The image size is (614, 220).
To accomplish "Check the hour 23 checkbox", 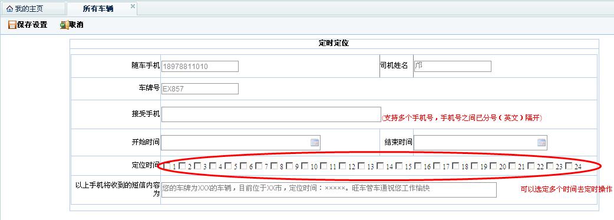I will click(550, 166).
